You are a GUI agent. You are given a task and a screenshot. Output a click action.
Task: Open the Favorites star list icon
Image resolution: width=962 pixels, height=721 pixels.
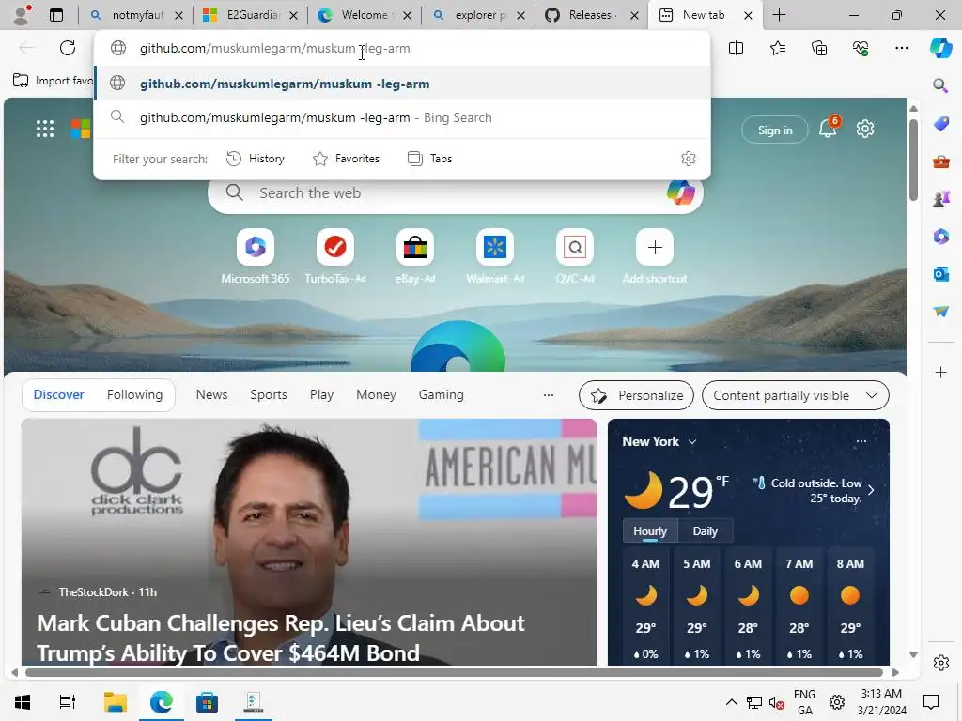point(777,48)
